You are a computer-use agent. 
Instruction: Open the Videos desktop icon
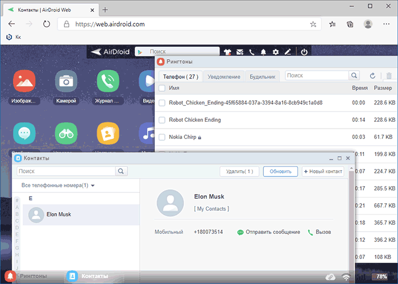tap(147, 81)
